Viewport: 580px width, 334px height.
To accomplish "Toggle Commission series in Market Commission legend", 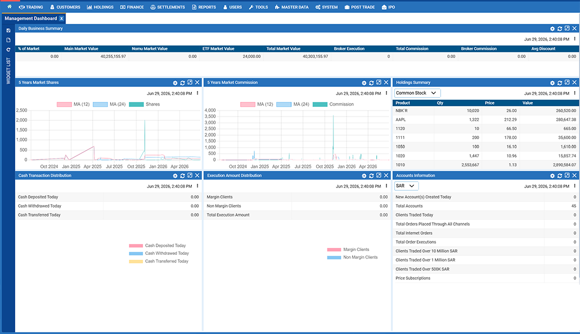I will [333, 104].
